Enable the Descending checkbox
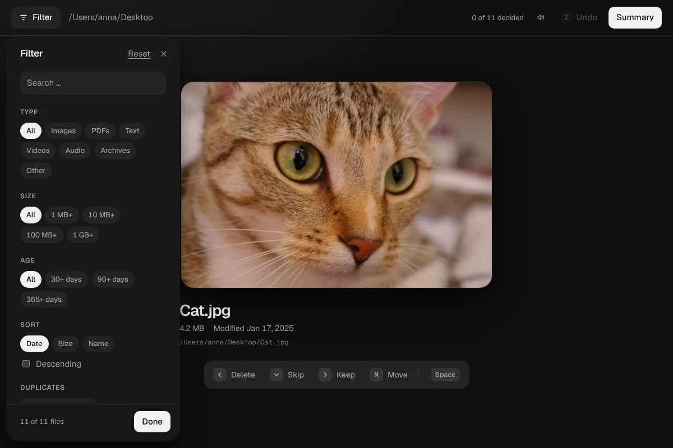The image size is (673, 448). [x=26, y=363]
